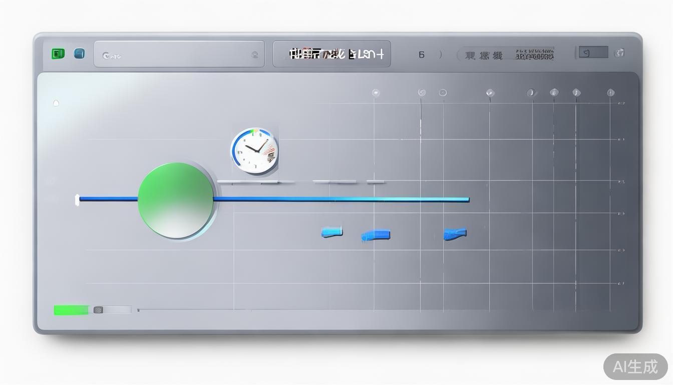Open the small box control near top right
This screenshot has width=673, height=385.
(x=593, y=53)
